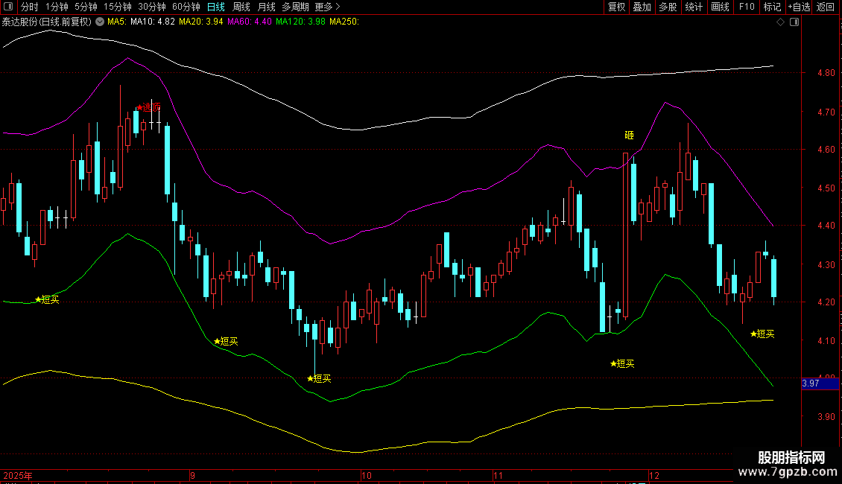Open the 多周期 multi-period view
Screen dimensions: 842x484
(295, 7)
